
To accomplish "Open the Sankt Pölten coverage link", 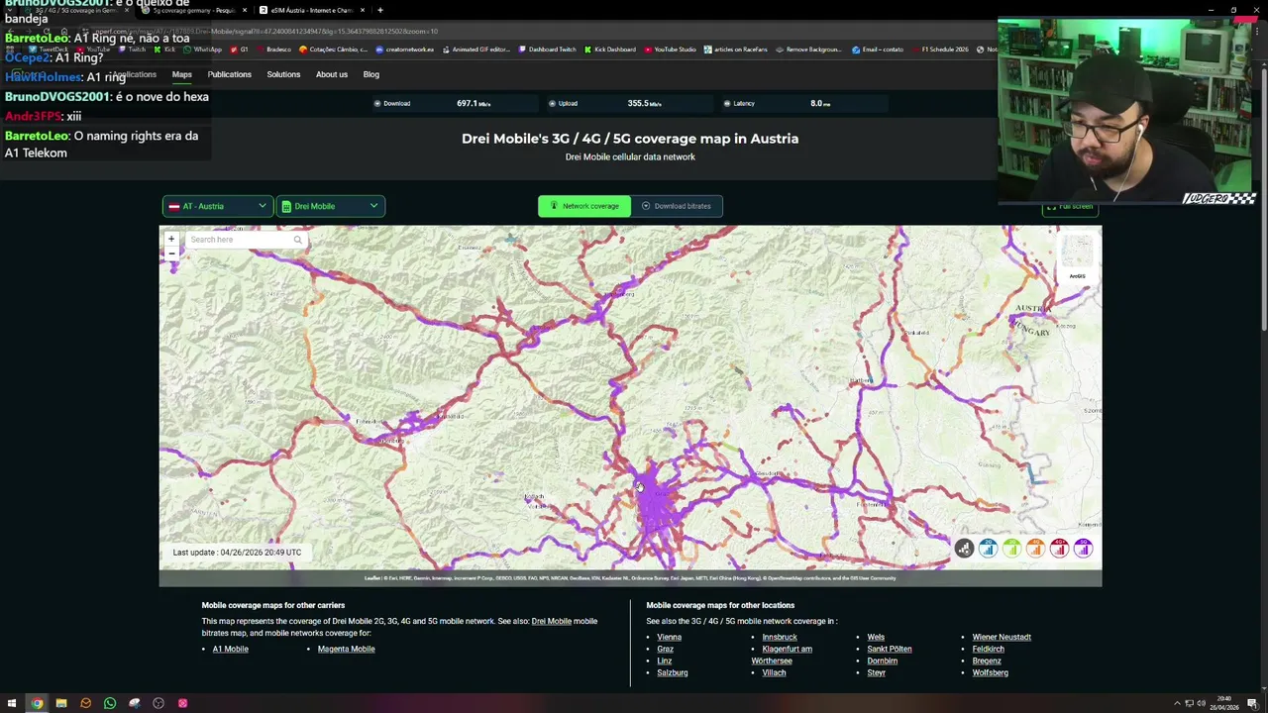I will point(890,649).
